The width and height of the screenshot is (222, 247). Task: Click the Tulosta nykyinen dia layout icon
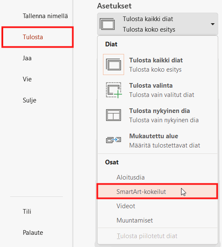114,115
